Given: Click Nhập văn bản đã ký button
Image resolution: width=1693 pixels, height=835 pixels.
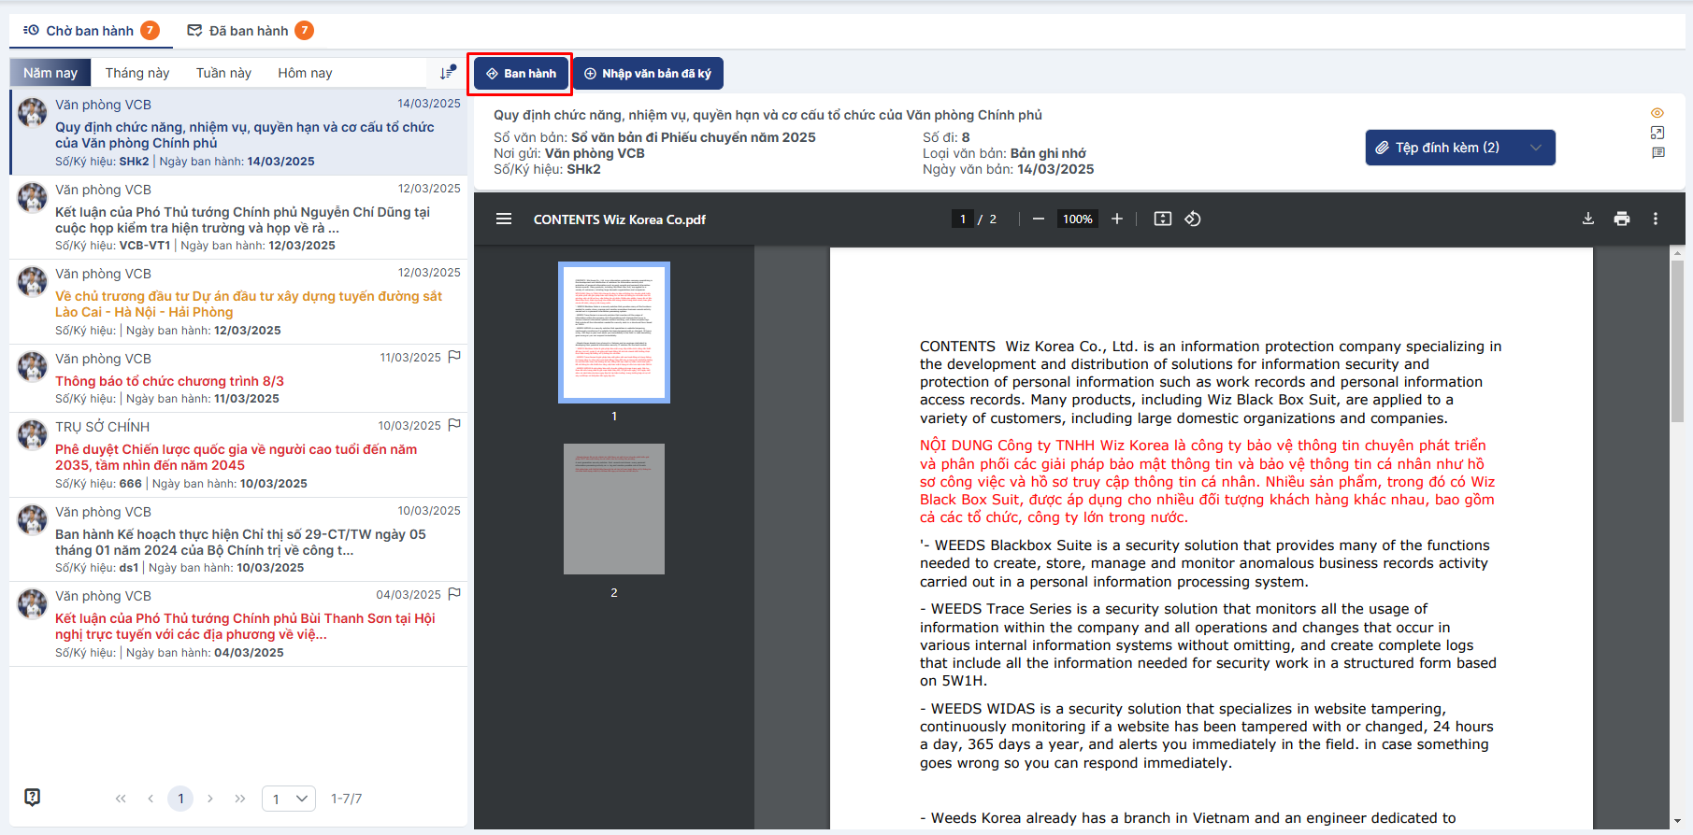Looking at the screenshot, I should tap(648, 74).
